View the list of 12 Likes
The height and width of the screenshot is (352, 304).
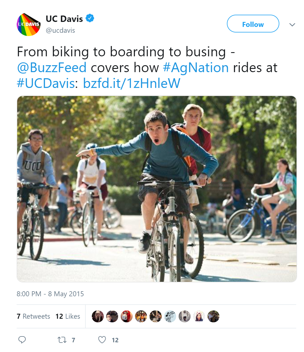[68, 316]
